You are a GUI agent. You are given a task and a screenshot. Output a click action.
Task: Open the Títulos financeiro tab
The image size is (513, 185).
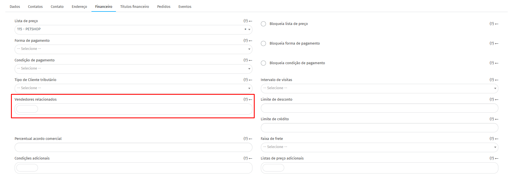click(135, 7)
